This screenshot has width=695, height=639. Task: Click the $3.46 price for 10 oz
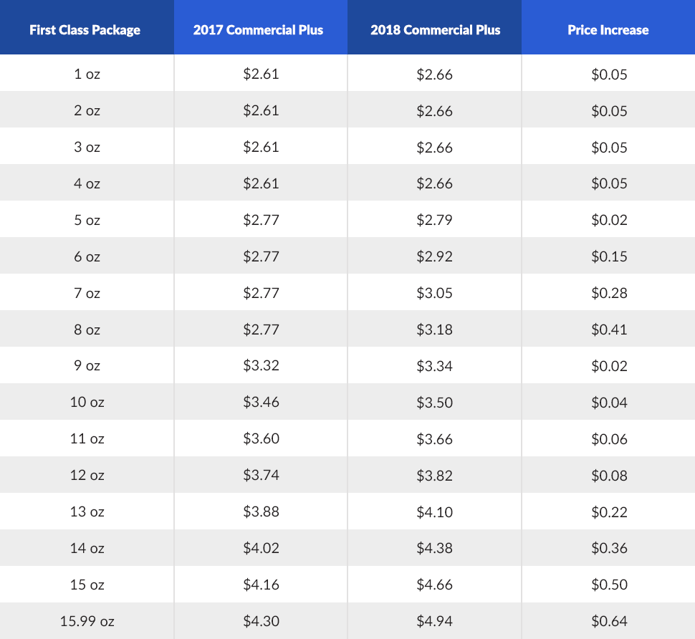[x=260, y=402]
